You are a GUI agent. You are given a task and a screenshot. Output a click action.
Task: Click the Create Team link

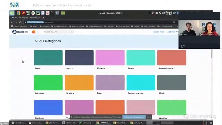point(159,32)
